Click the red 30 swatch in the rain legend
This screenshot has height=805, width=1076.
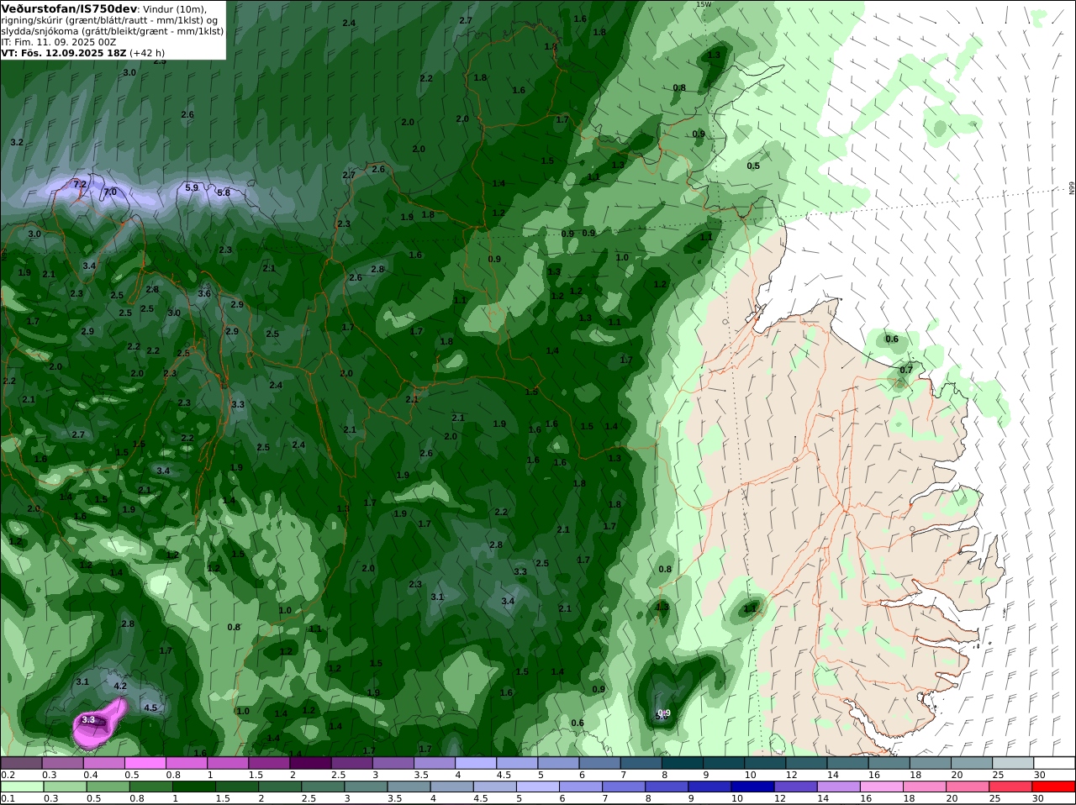click(1055, 787)
